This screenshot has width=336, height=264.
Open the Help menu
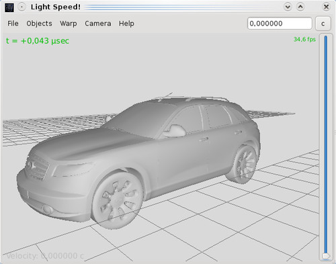click(126, 24)
